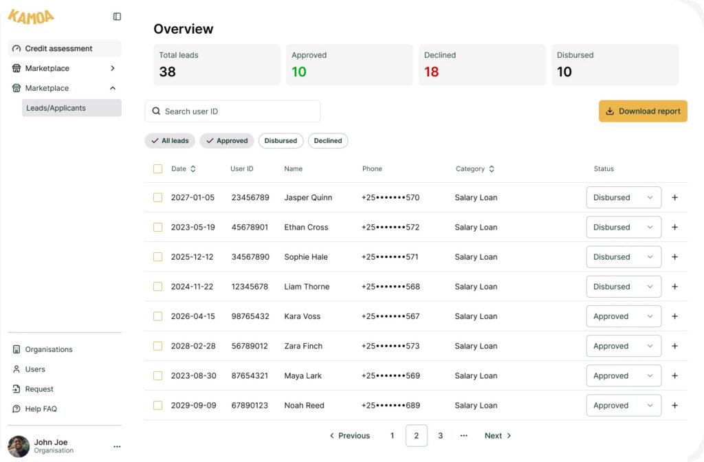The width and height of the screenshot is (704, 462).
Task: Open the status dropdown for Sophie Hale
Action: [x=623, y=257]
